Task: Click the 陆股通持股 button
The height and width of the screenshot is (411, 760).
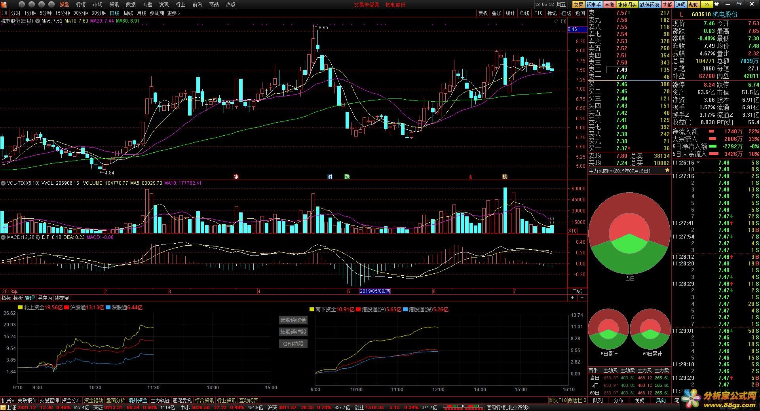Action: pos(293,332)
